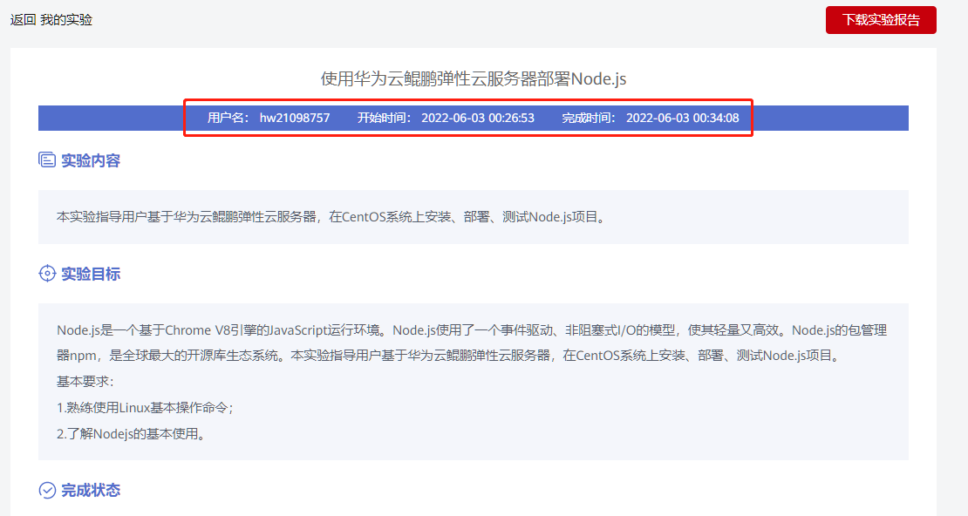Open 我的实验 link
Viewport: 968px width, 516px height.
point(66,20)
